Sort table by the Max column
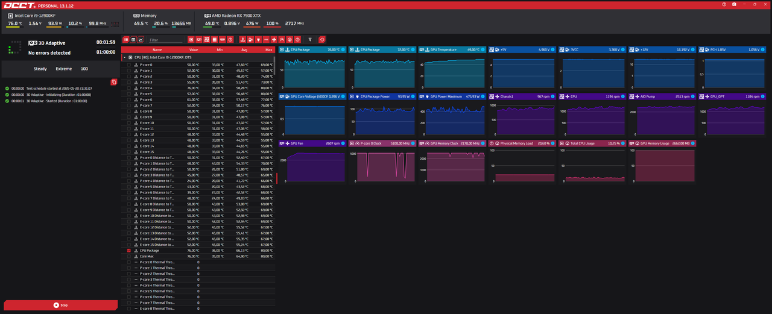Image resolution: width=772 pixels, height=314 pixels. tap(268, 50)
